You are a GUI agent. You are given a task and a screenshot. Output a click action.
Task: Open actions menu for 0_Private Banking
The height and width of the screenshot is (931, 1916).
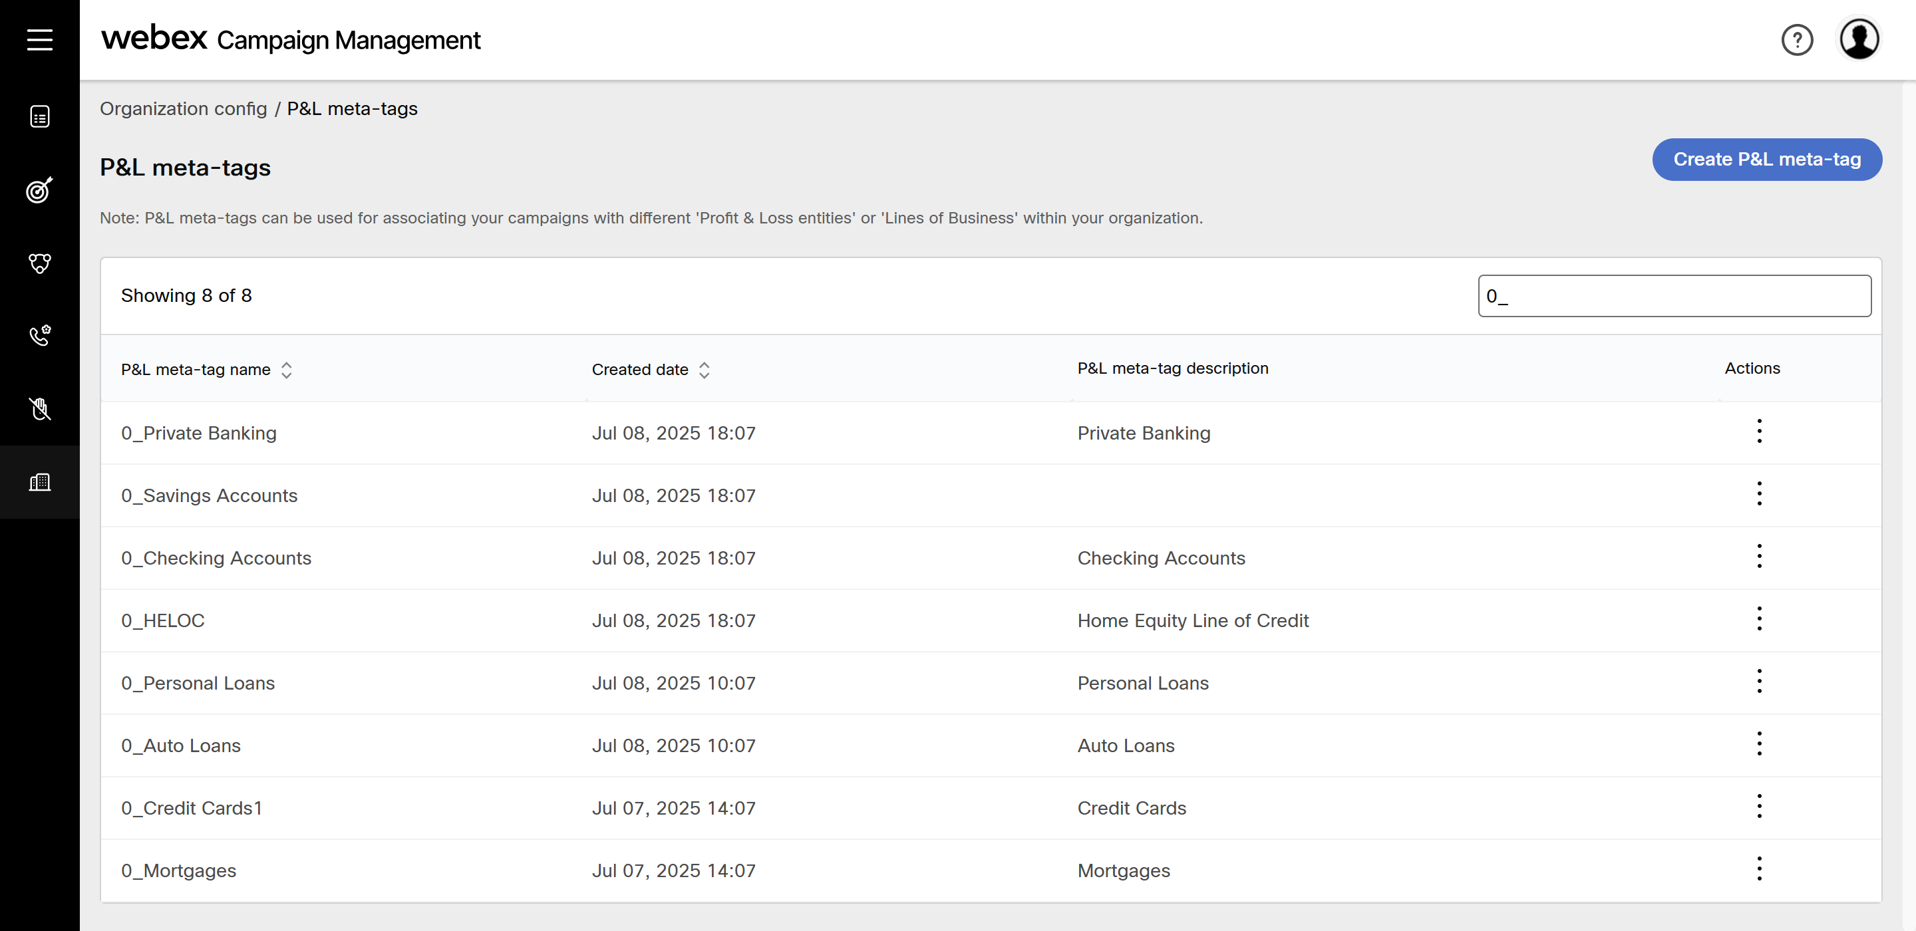[1759, 432]
